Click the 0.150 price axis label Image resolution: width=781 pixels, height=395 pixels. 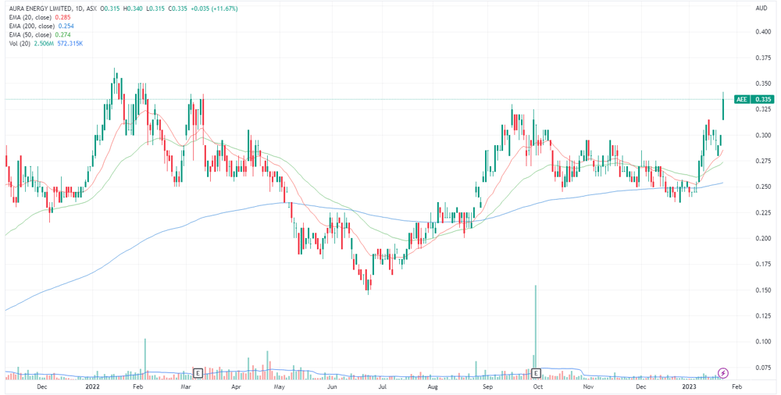tap(762, 290)
